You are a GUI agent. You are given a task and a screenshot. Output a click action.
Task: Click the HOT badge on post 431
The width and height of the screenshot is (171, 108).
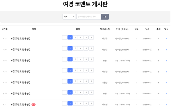33,105
